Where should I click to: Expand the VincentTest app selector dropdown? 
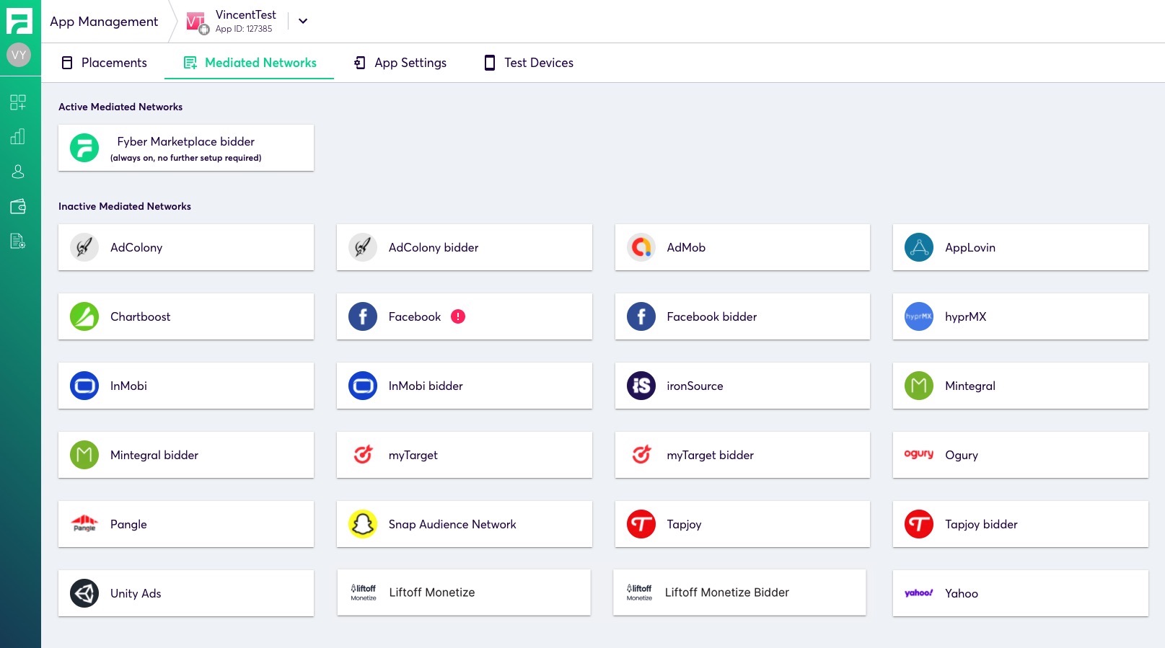[x=303, y=21]
